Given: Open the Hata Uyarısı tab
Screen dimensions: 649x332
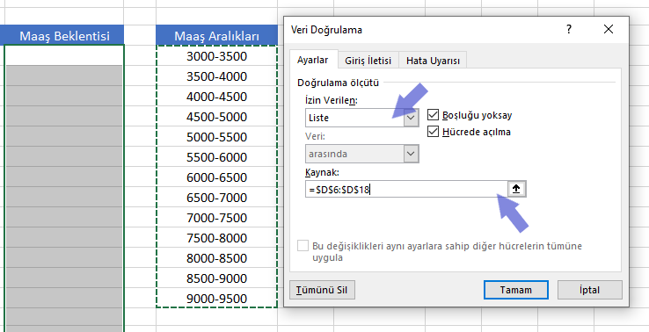Looking at the screenshot, I should tap(433, 61).
